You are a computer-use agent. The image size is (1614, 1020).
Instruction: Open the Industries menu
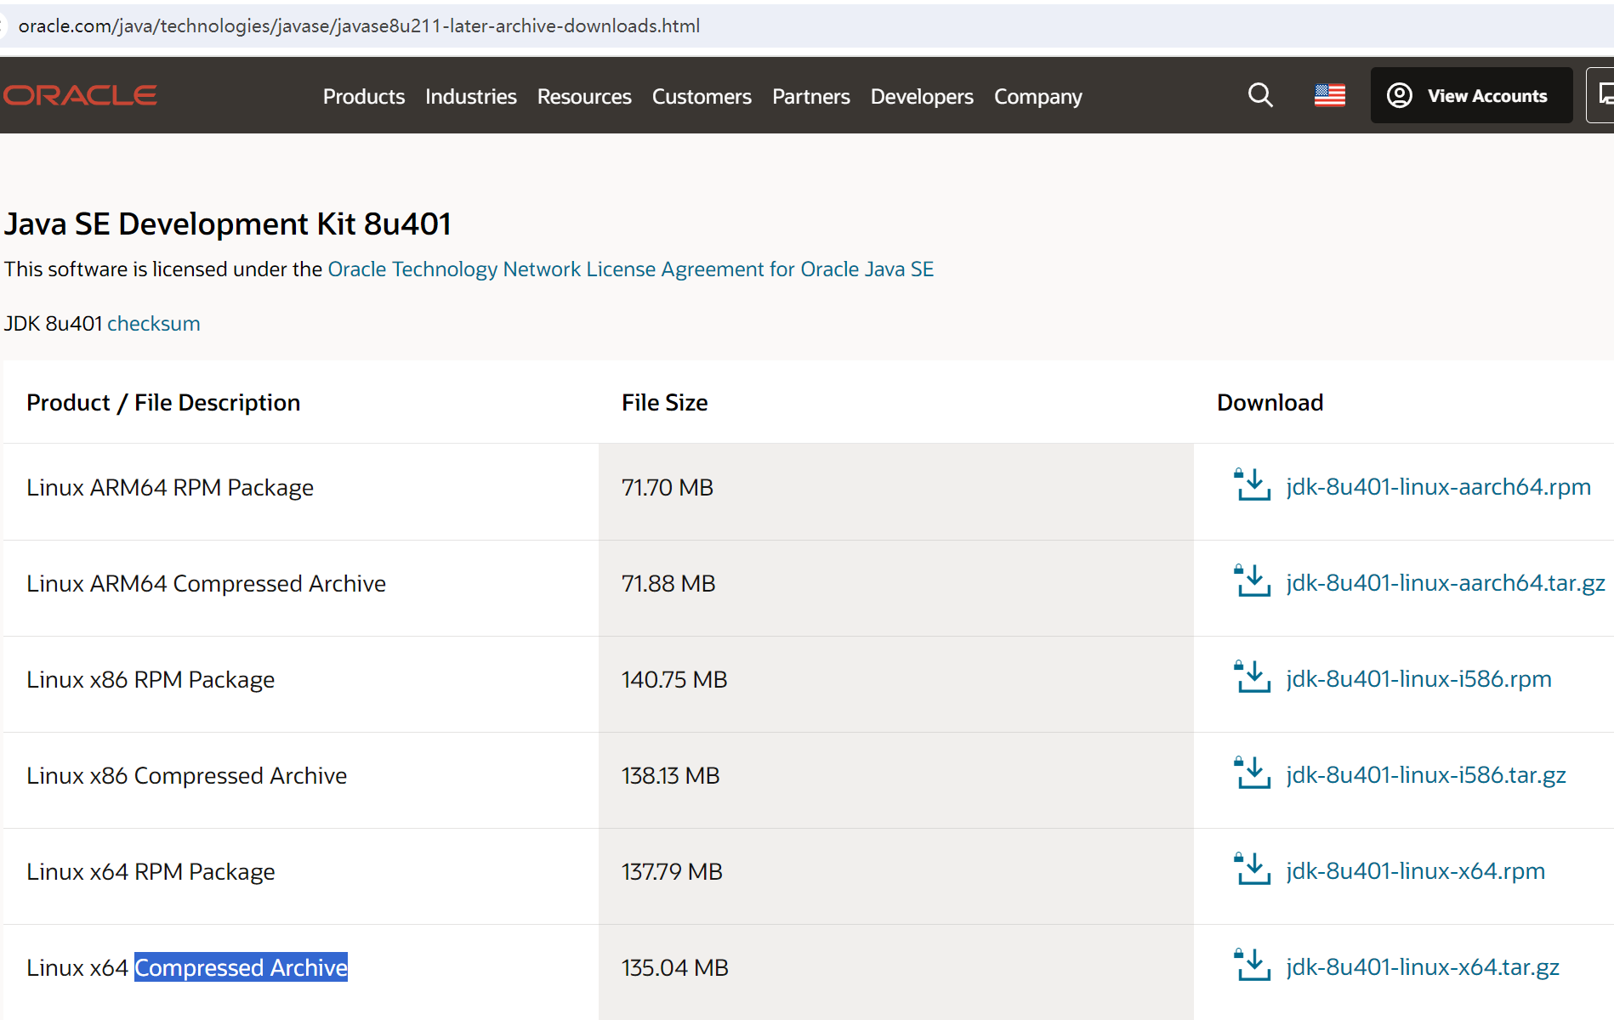470,97
